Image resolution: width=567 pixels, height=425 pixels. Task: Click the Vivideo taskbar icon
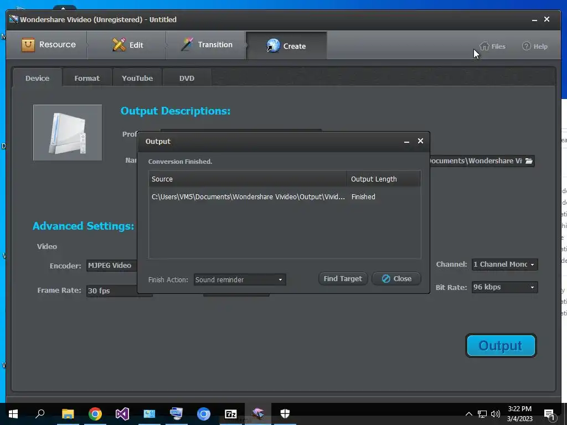coord(258,414)
